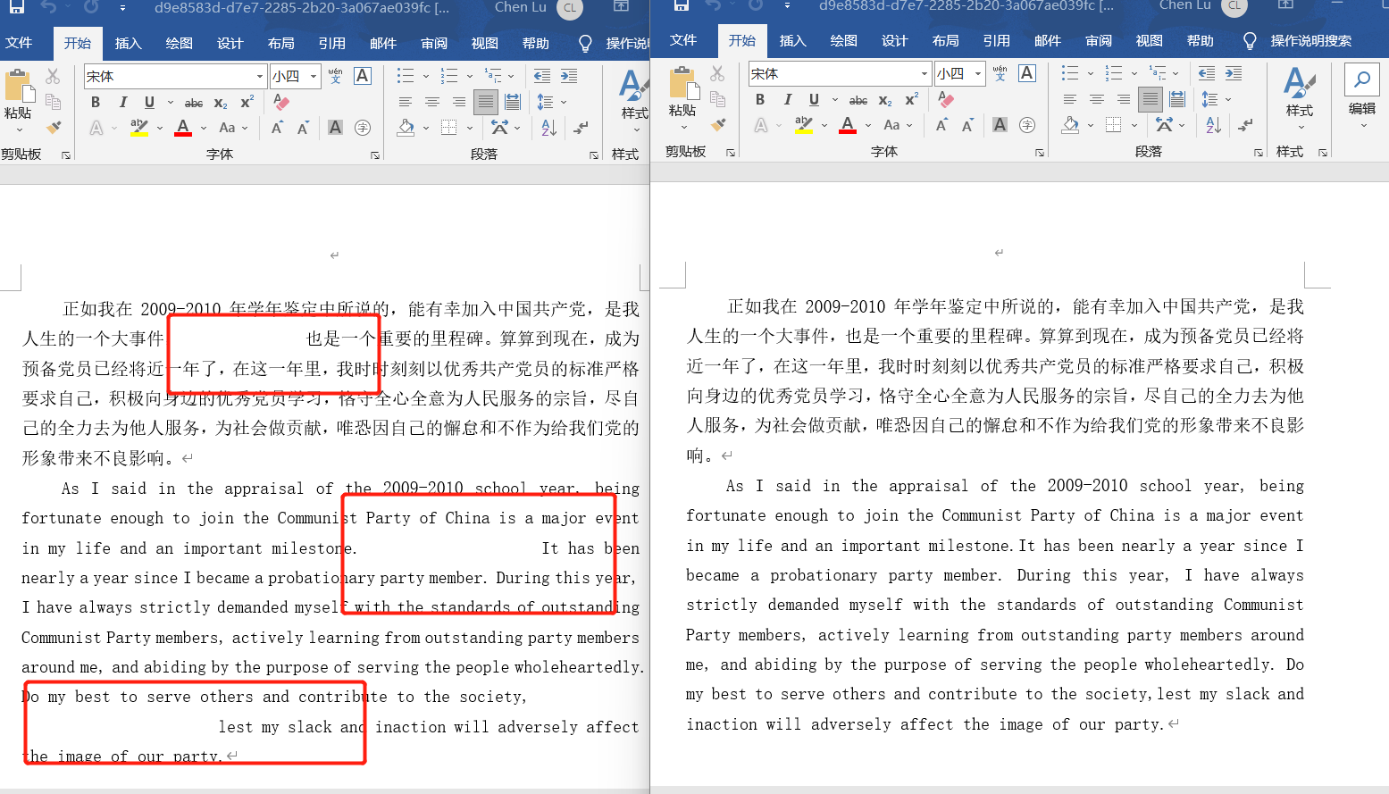The image size is (1389, 794).
Task: Toggle bold formatting with the B icon
Action: point(95,103)
